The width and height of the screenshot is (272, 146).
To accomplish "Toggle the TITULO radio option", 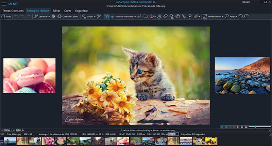I will (x=14, y=130).
